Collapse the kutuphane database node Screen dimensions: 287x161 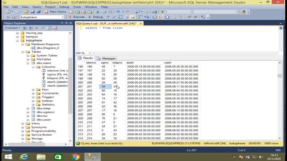pyautogui.click(x=17, y=41)
